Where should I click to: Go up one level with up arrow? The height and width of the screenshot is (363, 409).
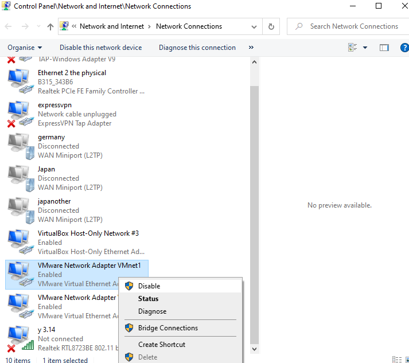coord(50,26)
